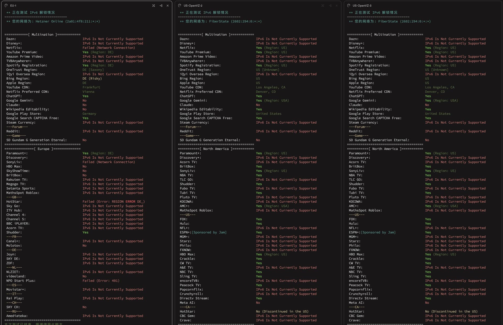Click '---RU---' subsection marker in EU-1
The image size is (503, 325).
click(14, 311)
